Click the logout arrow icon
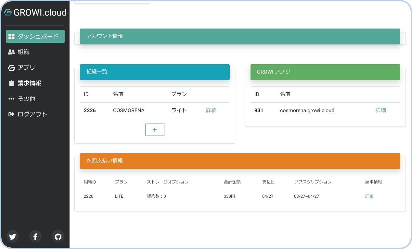The height and width of the screenshot is (249, 412). [x=12, y=114]
